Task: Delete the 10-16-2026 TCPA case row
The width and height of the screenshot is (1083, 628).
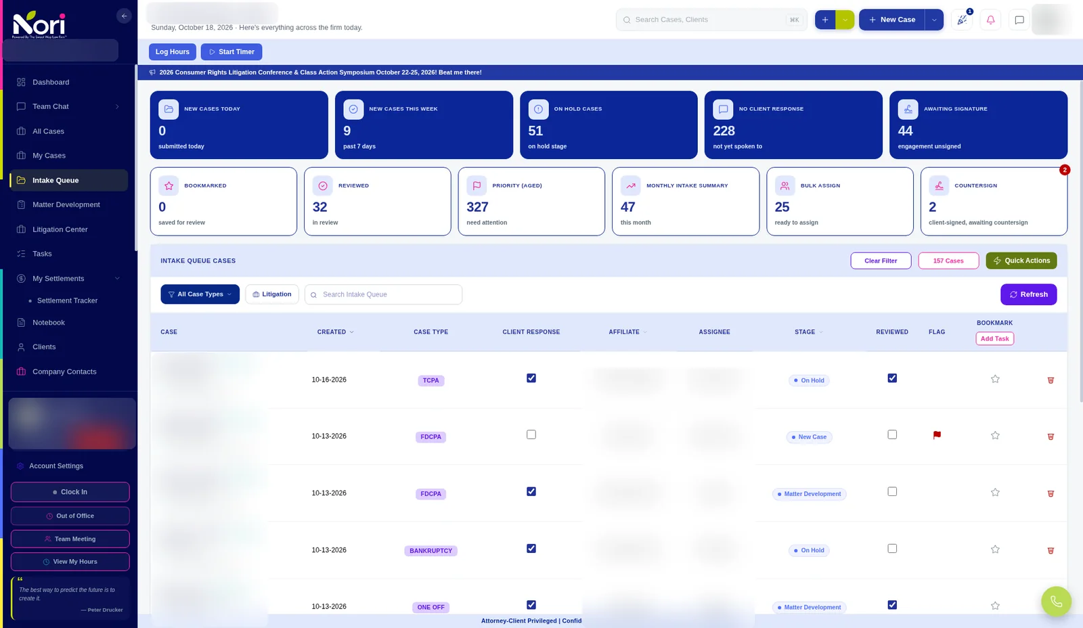Action: coord(1051,380)
